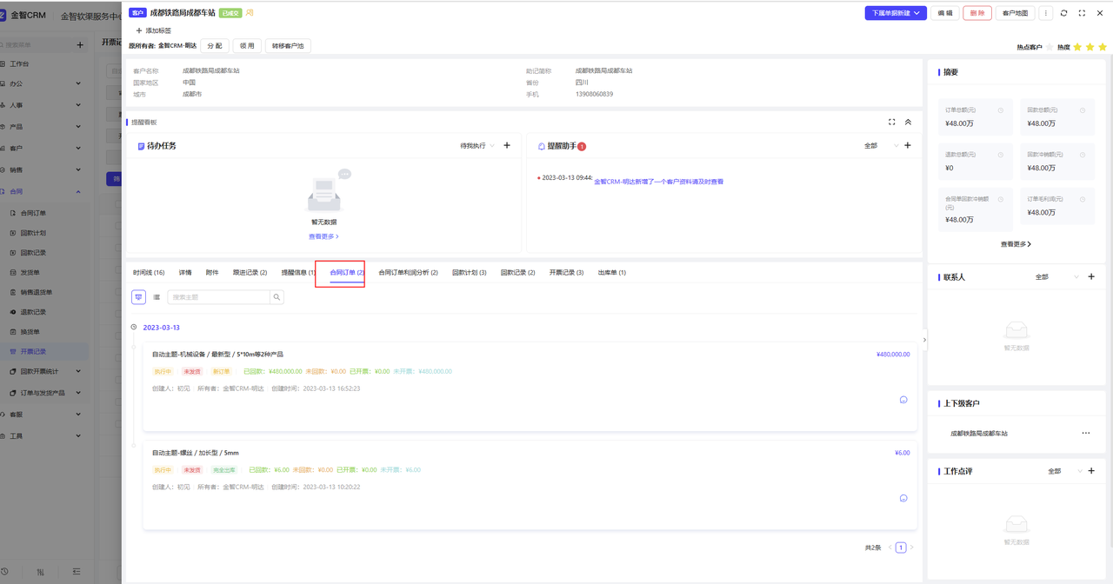Click the 搜索主题 search input field
Screen dimensions: 1113x584
click(218, 297)
